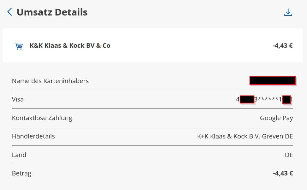Click the asterisks in the masked Visa number
Viewport: 307px width, 190px height.
pyautogui.click(x=268, y=100)
